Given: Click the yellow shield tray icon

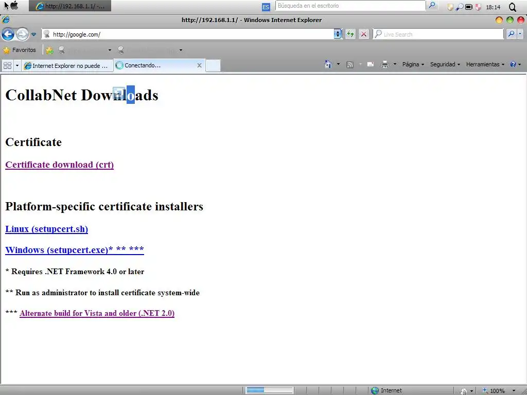Looking at the screenshot, I should pyautogui.click(x=450, y=7).
